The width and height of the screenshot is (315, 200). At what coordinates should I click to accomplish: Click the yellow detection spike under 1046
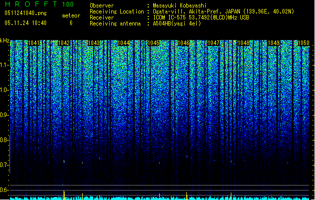[x=187, y=196]
